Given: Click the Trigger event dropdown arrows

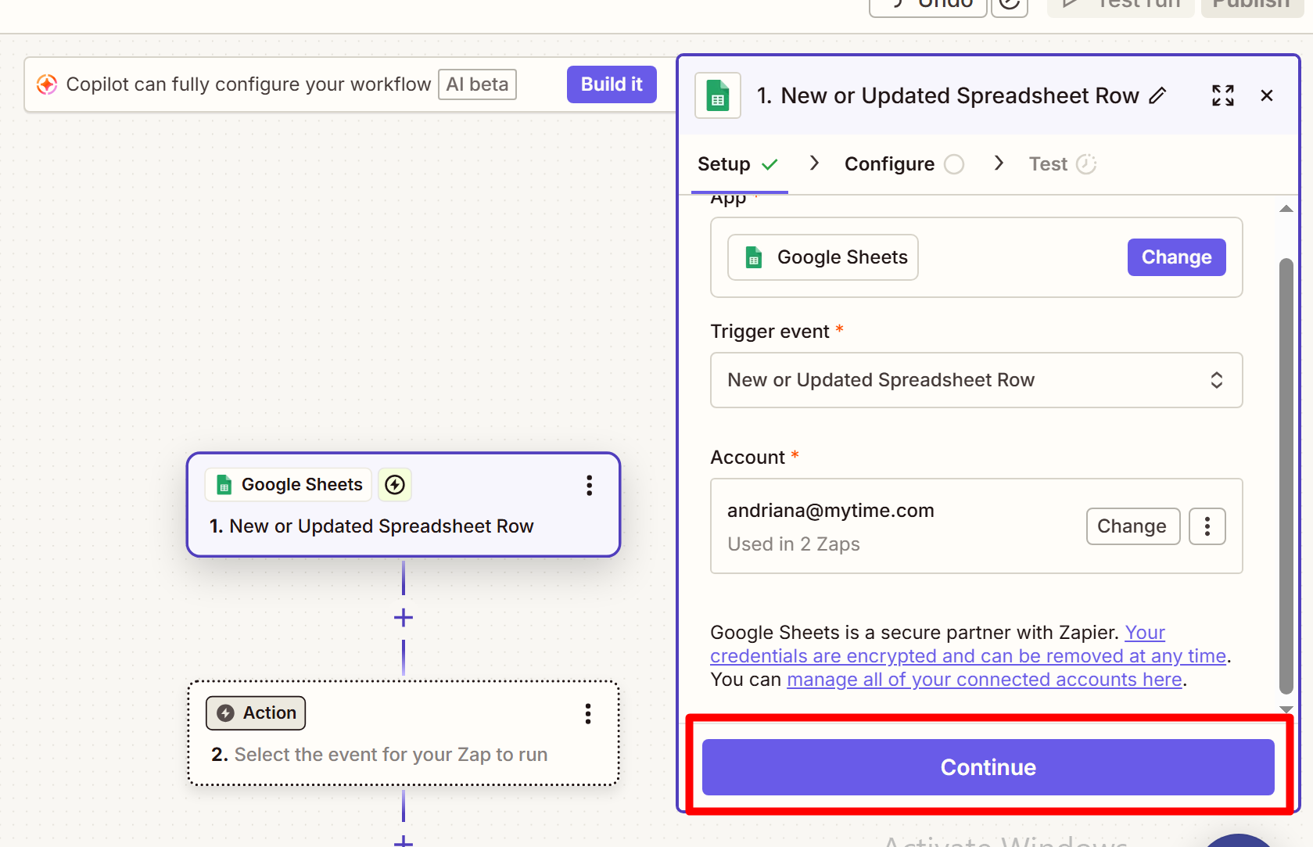Looking at the screenshot, I should point(1217,380).
